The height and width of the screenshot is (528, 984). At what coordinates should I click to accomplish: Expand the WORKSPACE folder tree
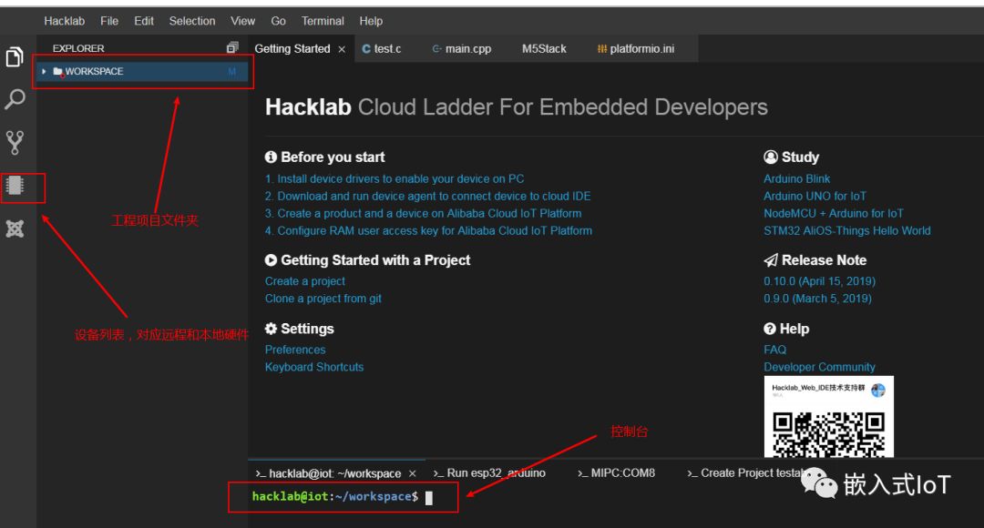coord(44,71)
